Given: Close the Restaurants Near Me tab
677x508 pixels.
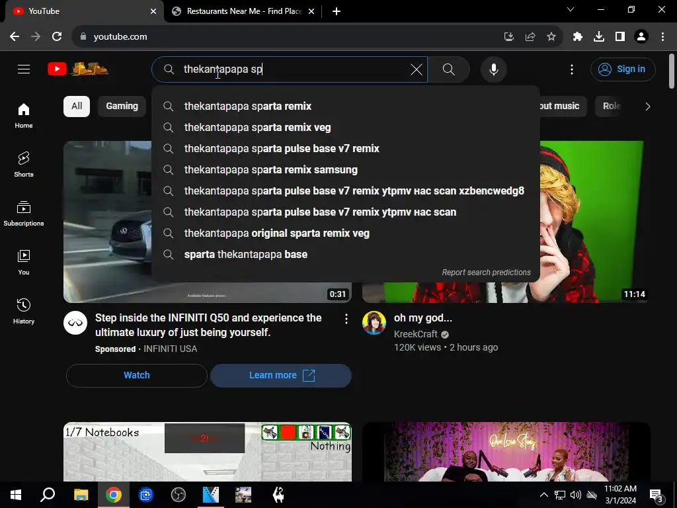Looking at the screenshot, I should coord(311,11).
